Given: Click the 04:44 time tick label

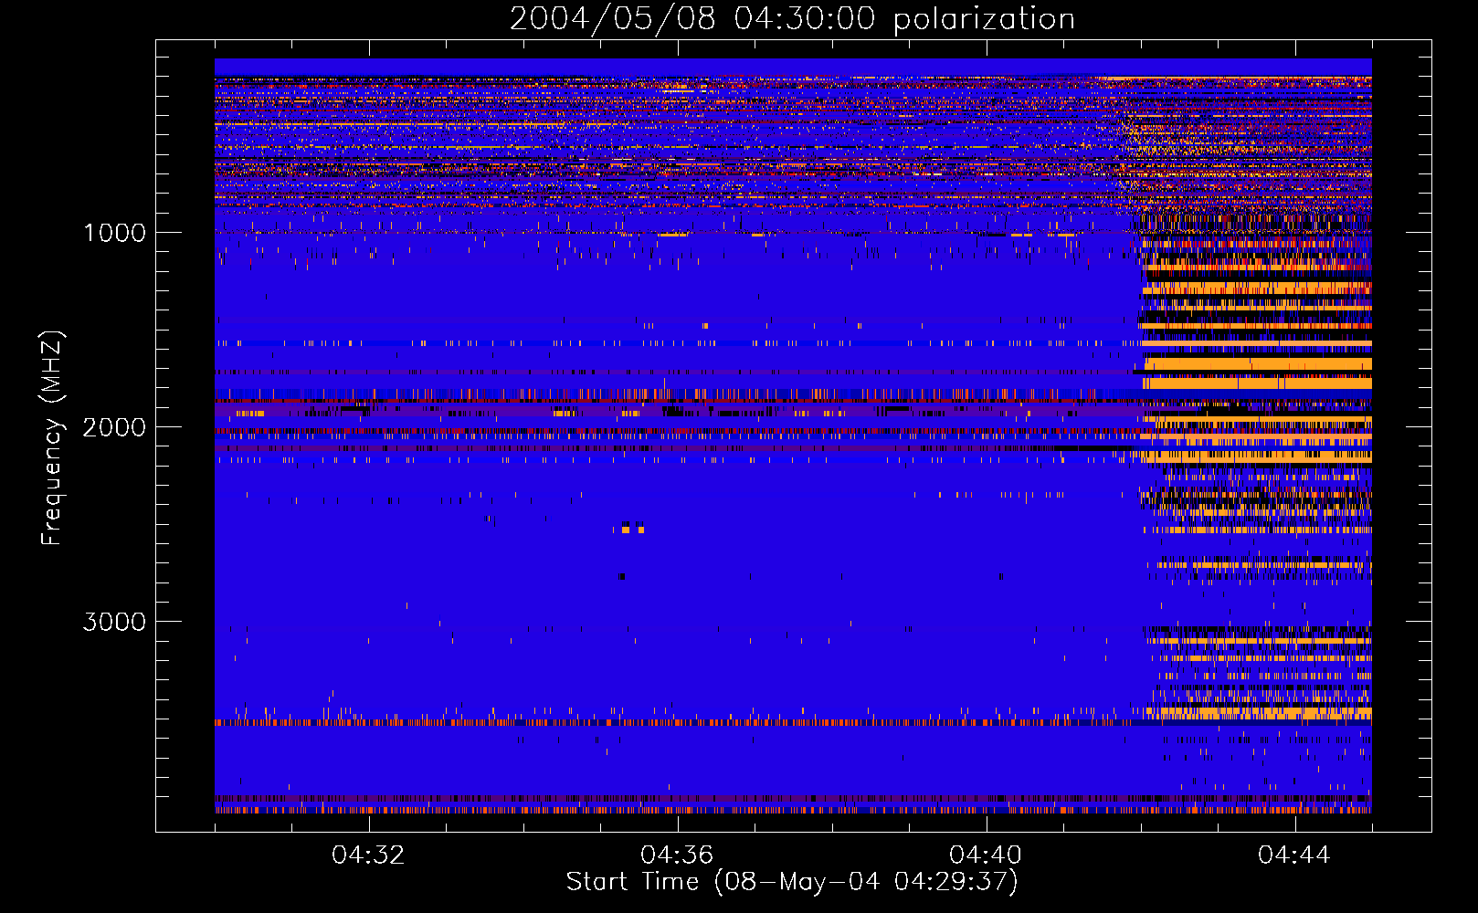Looking at the screenshot, I should pyautogui.click(x=1294, y=855).
